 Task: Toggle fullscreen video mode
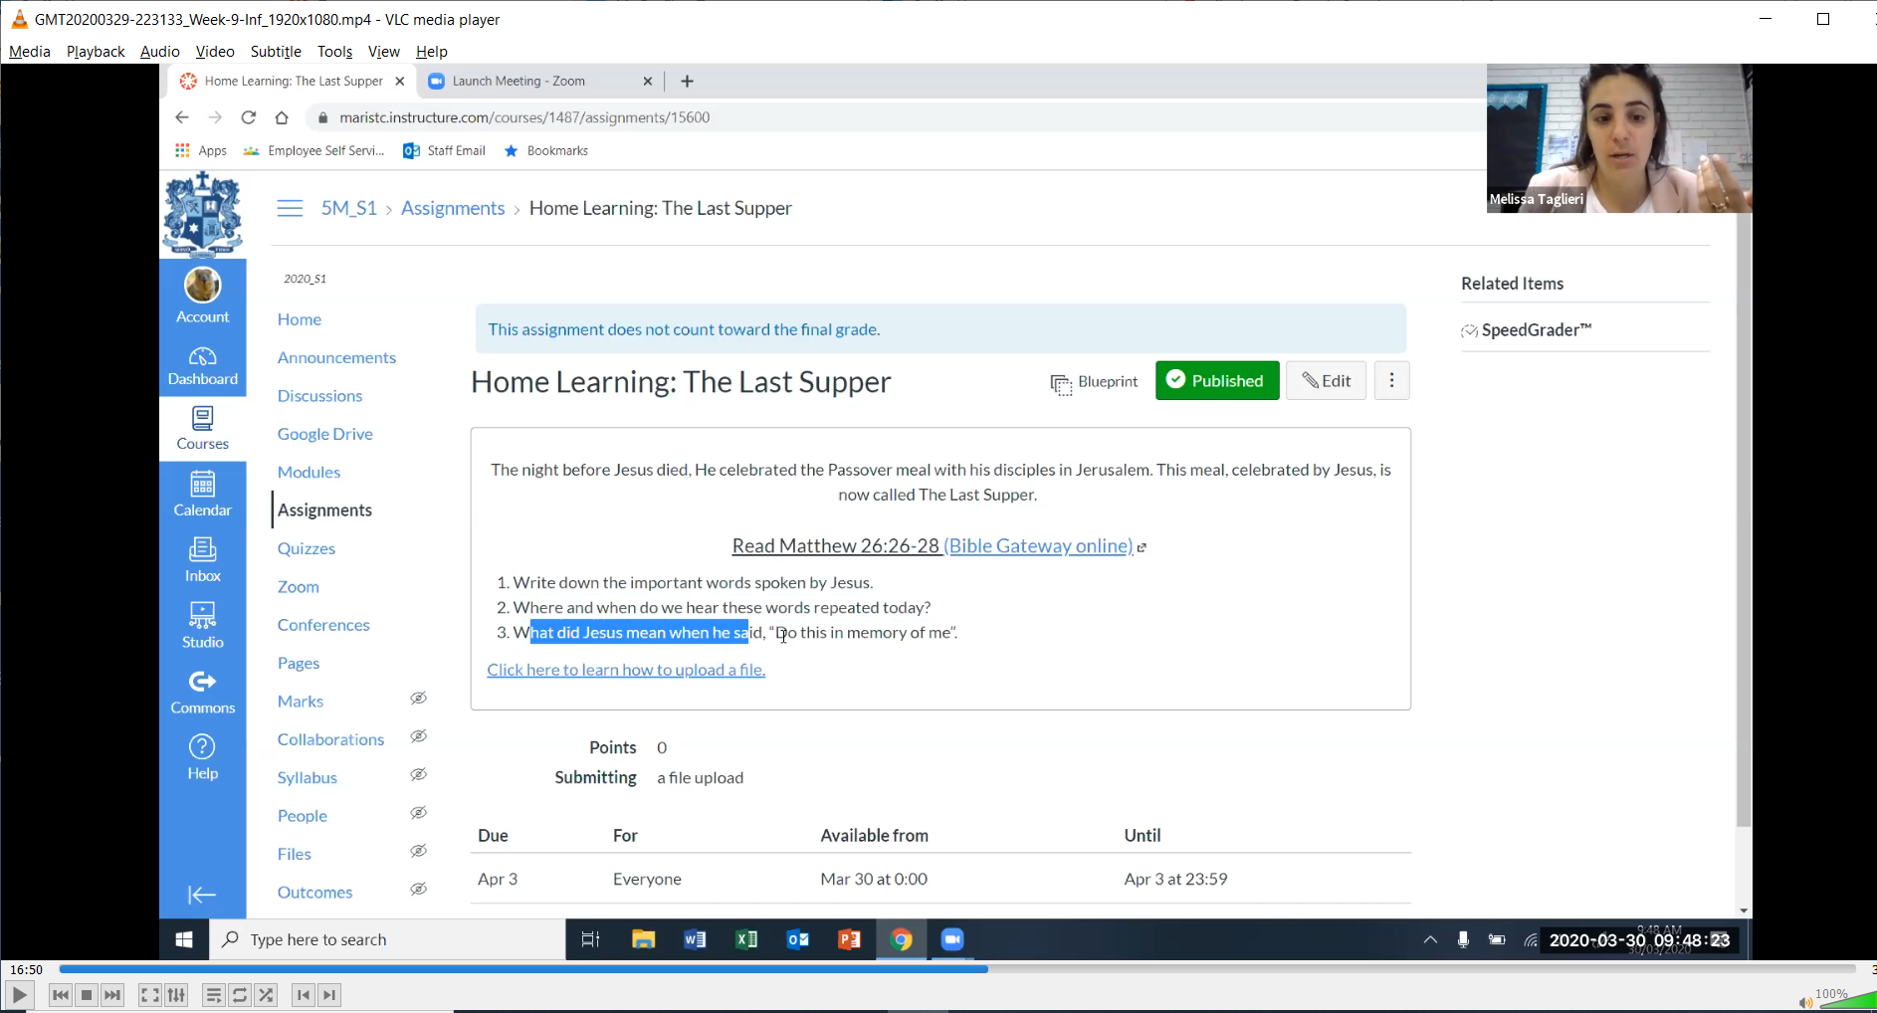click(x=149, y=995)
